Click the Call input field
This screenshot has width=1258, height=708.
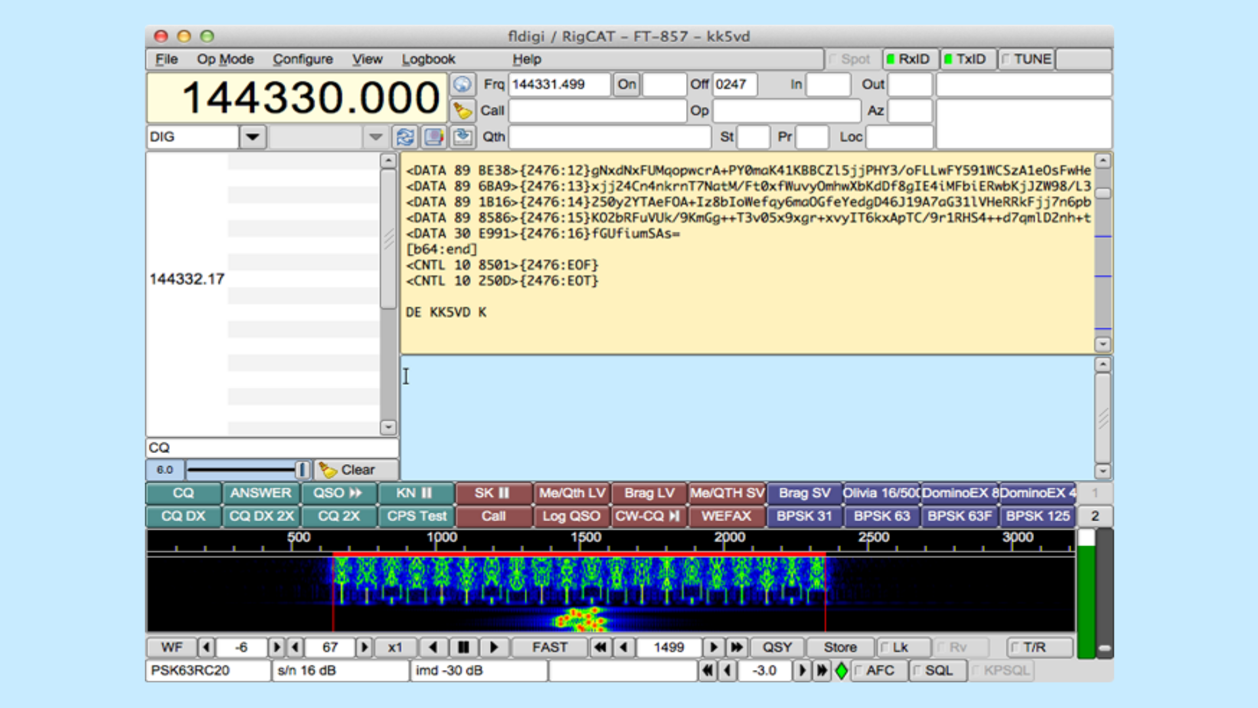598,111
